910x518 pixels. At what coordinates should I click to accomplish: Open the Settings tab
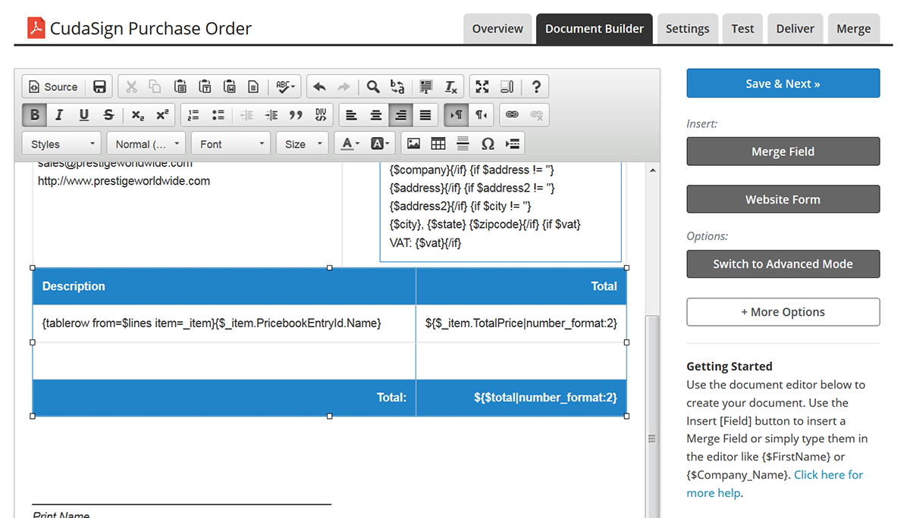(x=687, y=29)
